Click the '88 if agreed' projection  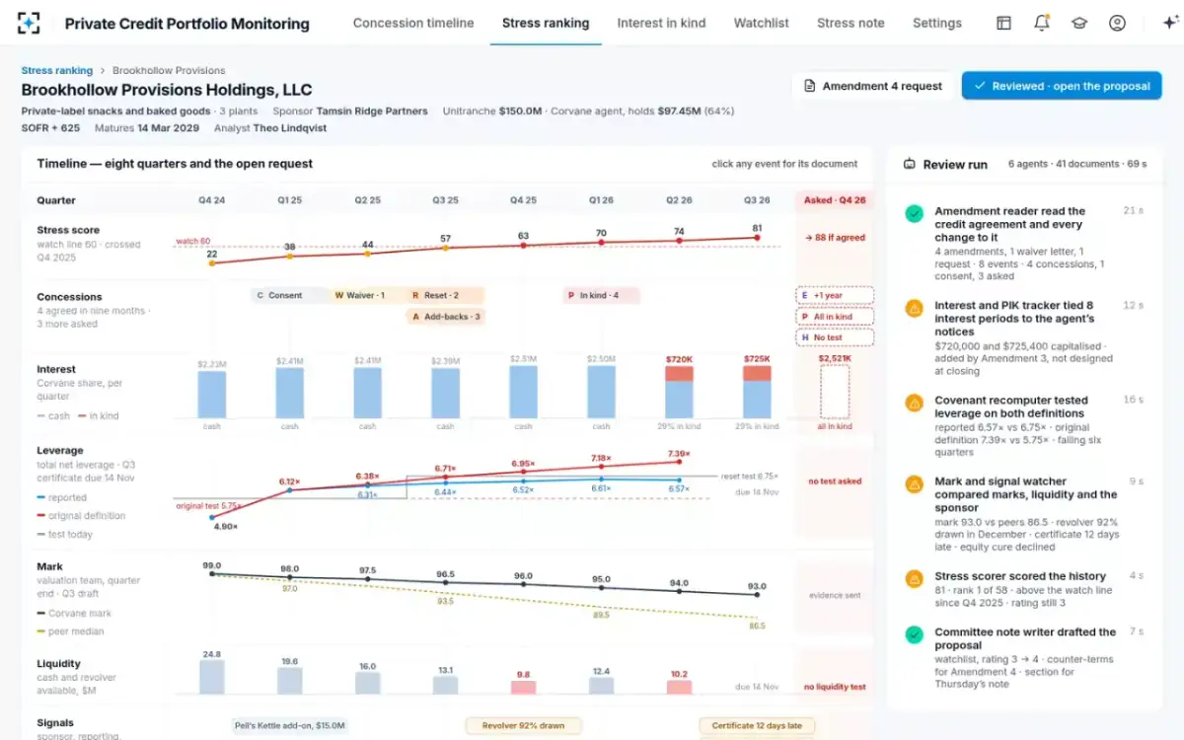[835, 237]
